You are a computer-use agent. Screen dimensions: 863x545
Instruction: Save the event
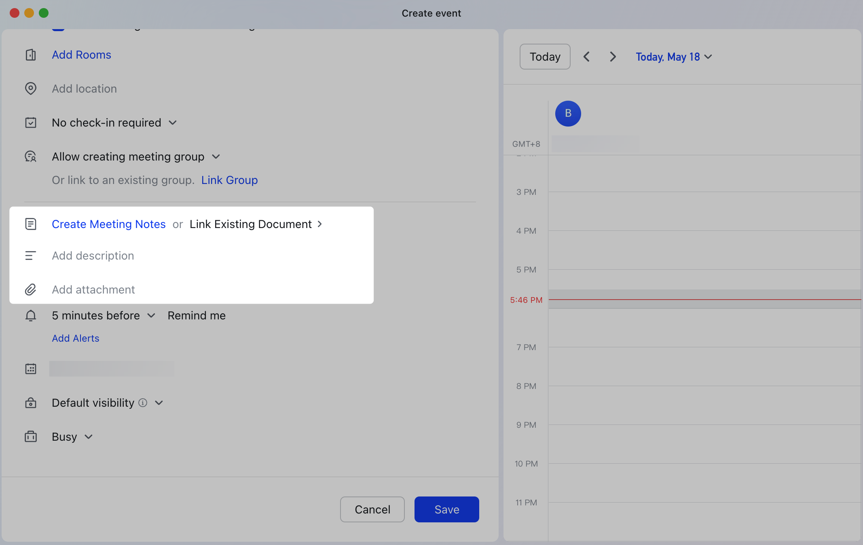[x=447, y=509]
